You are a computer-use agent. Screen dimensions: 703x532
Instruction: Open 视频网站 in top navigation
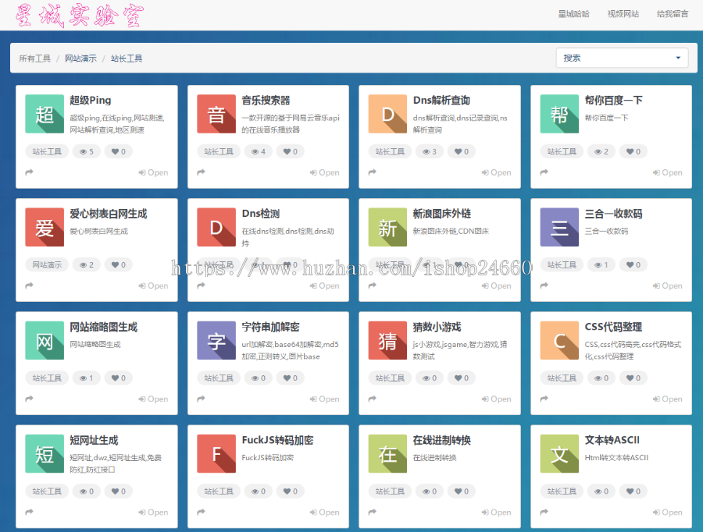(623, 14)
